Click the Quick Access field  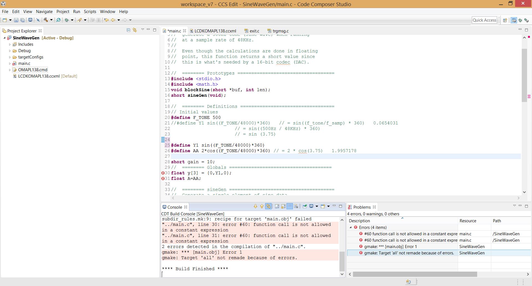[484, 20]
